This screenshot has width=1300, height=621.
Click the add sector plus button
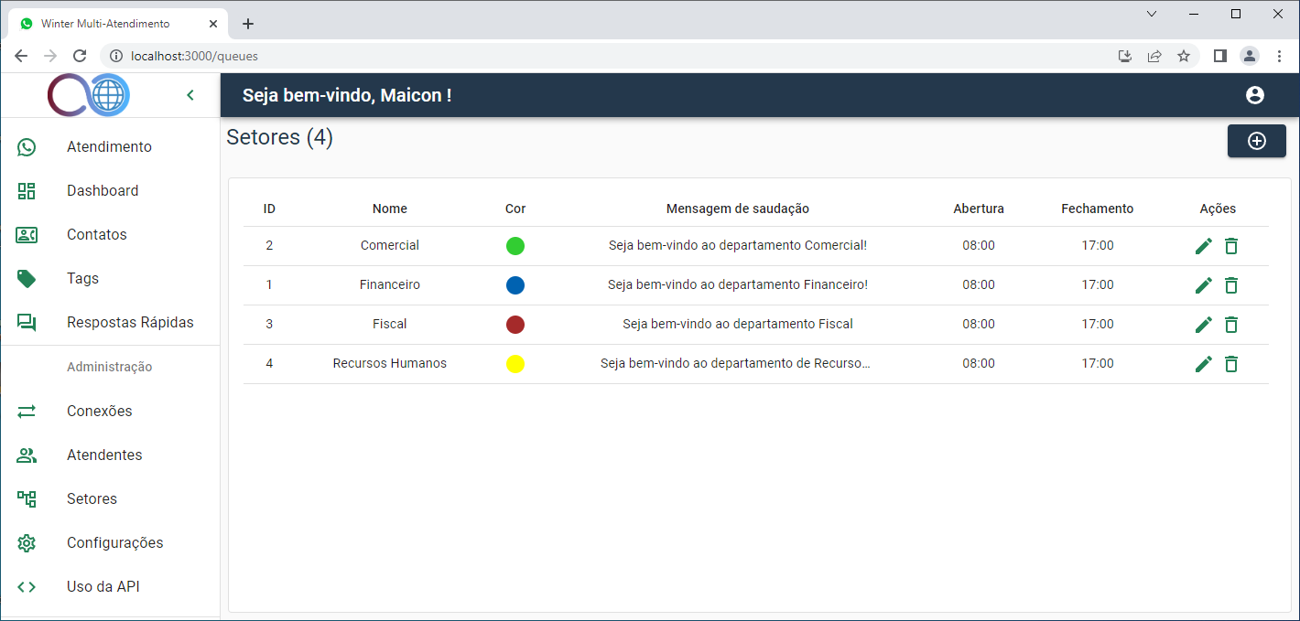1256,141
